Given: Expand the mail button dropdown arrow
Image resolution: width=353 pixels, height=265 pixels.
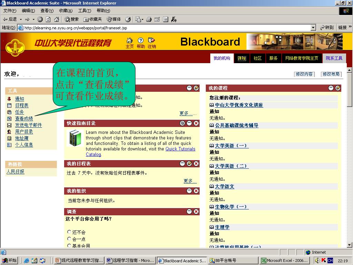Looking at the screenshot, I should tap(142, 20).
